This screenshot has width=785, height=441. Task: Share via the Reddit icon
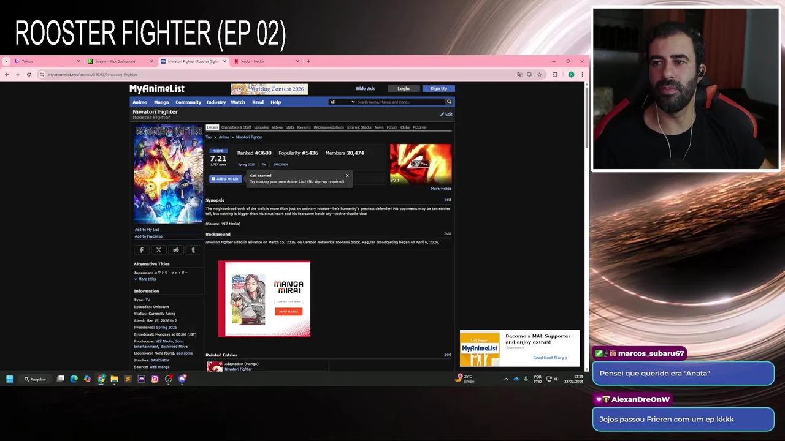point(176,250)
